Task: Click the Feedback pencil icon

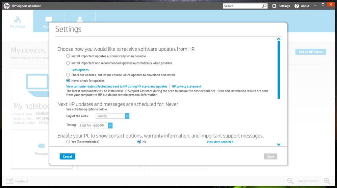Action: coord(10,181)
